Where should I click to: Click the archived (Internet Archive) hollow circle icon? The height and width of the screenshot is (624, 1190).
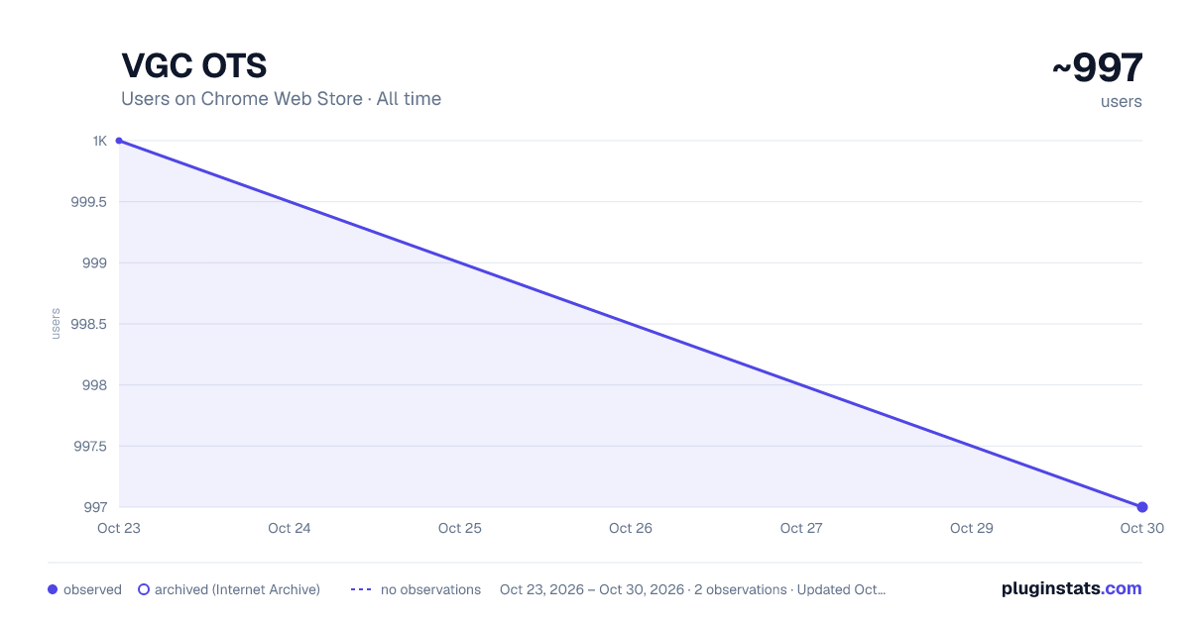pos(143,589)
